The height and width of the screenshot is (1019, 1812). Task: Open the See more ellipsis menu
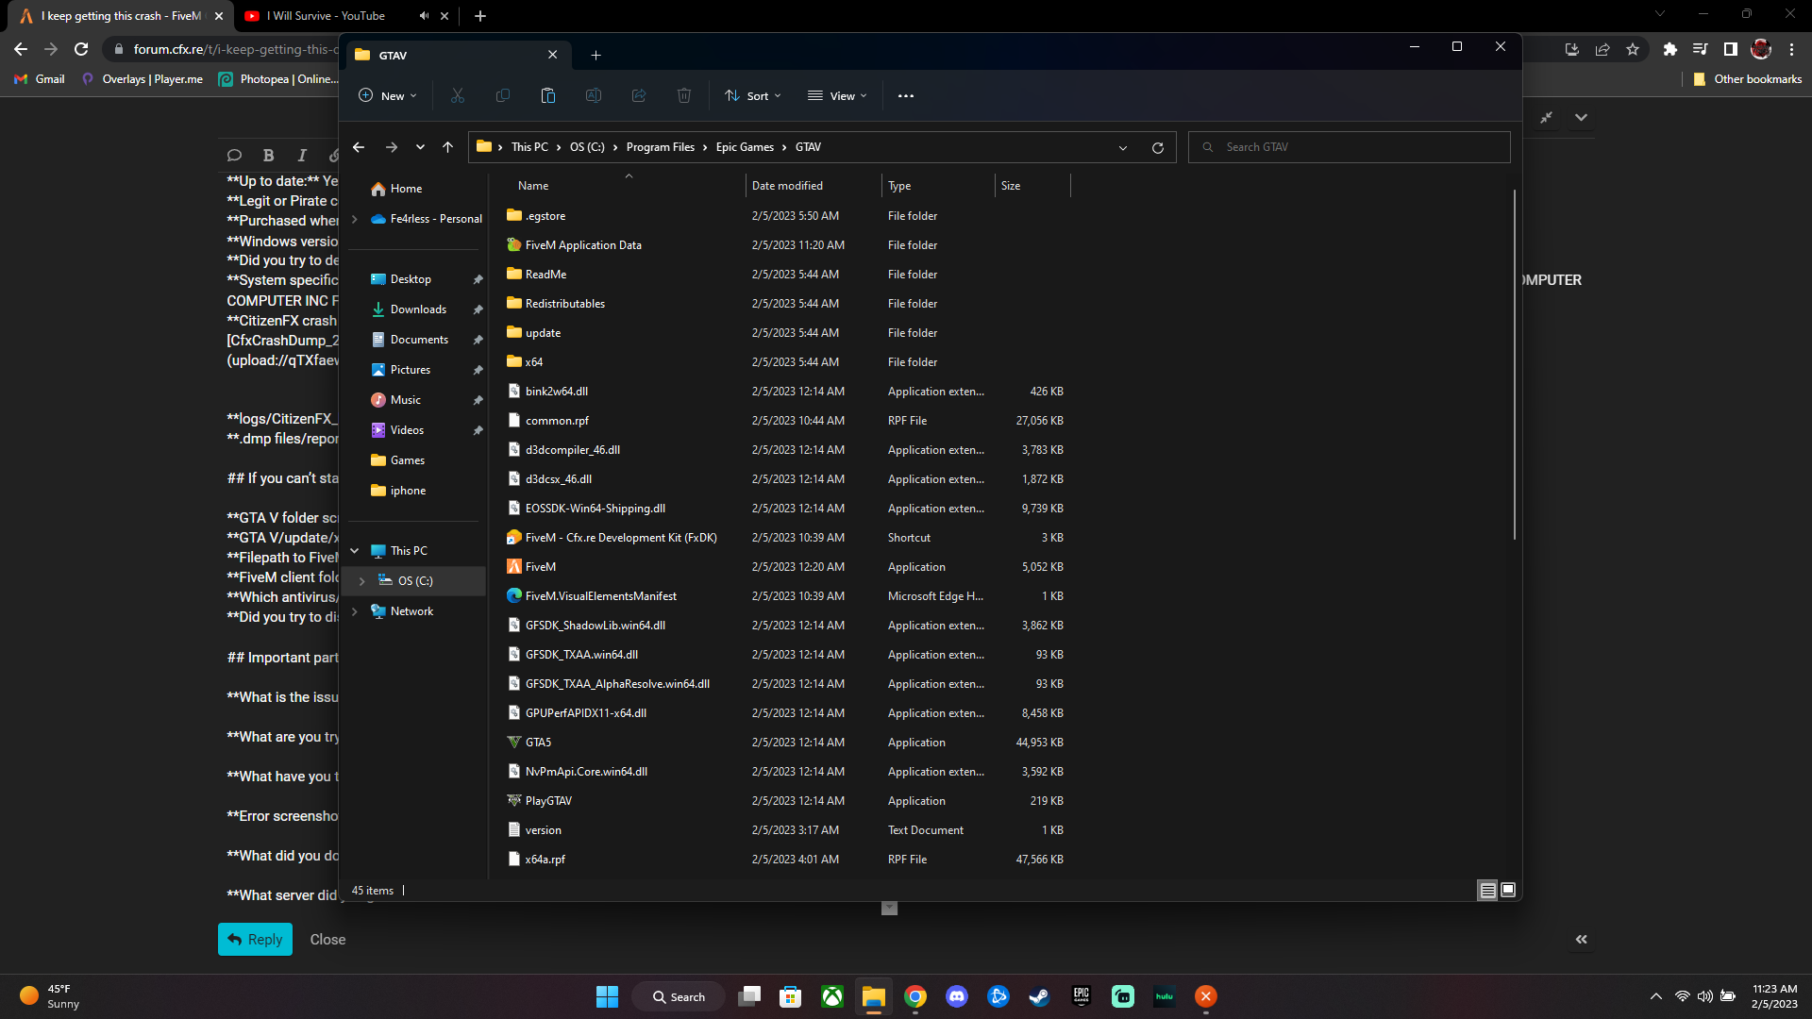tap(906, 95)
